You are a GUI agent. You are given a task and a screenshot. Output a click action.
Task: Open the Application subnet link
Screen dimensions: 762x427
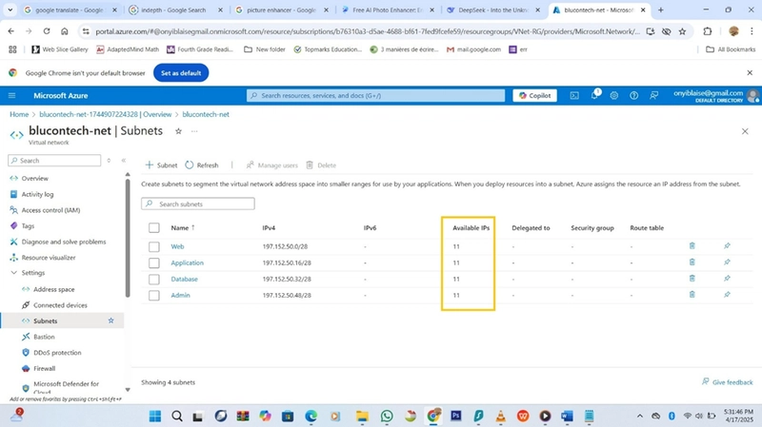point(187,262)
